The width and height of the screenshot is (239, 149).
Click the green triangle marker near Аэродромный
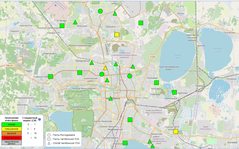(x=92, y=63)
